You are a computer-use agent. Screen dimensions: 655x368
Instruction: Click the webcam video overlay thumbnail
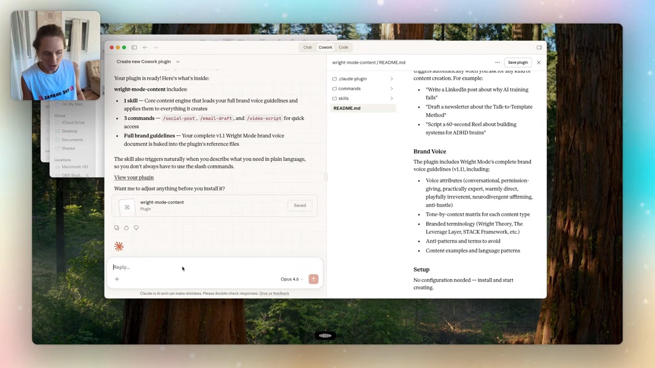[x=56, y=55]
